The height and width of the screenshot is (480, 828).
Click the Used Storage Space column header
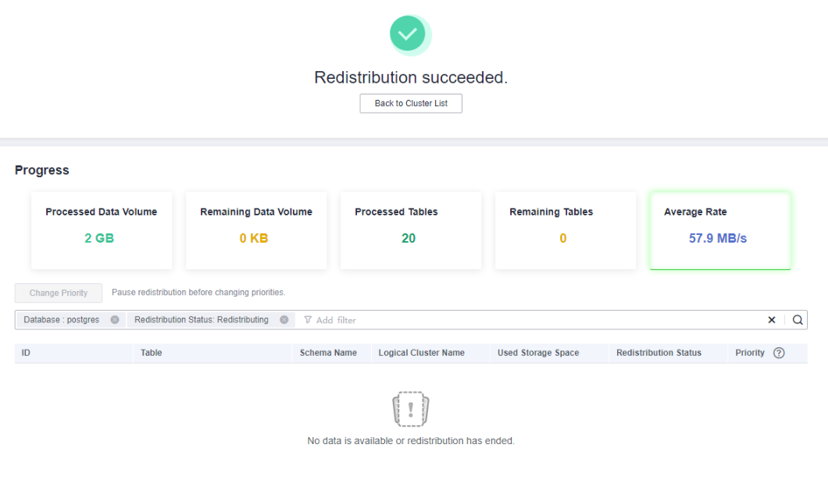point(538,353)
